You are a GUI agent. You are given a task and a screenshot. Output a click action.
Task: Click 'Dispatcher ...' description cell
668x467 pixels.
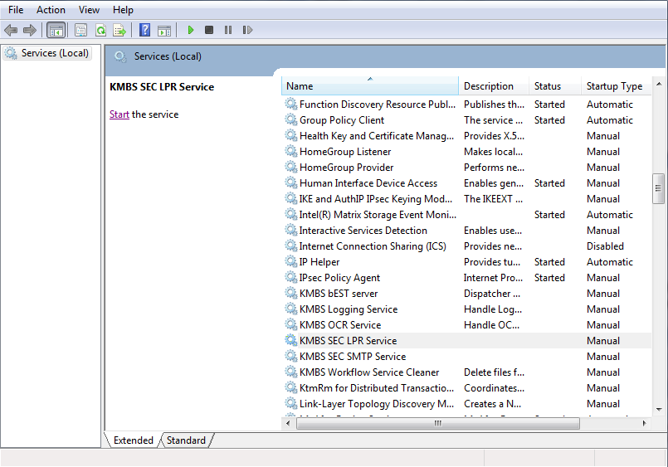tap(491, 294)
